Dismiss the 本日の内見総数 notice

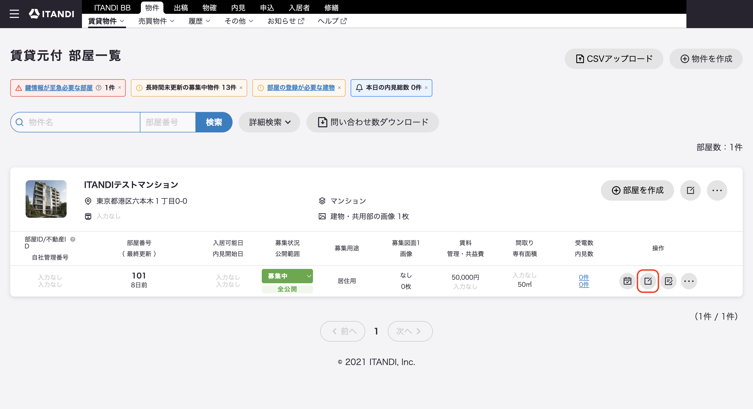426,87
